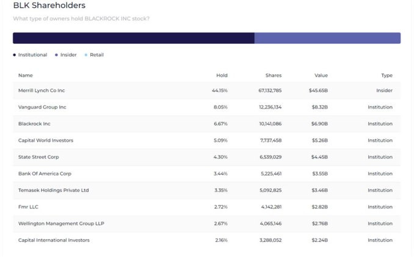
Task: Sort by the Value column header
Action: click(x=321, y=76)
